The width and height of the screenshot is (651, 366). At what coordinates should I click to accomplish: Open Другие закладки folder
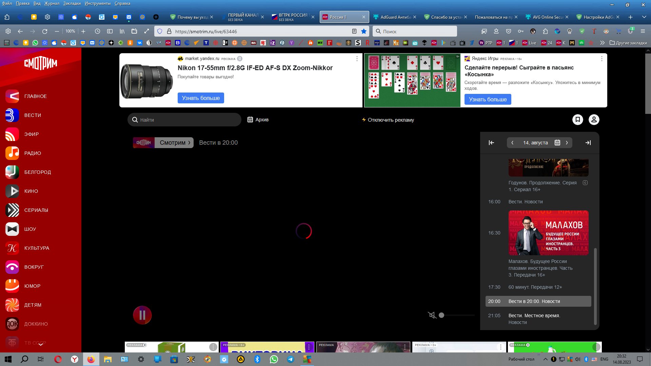tap(628, 43)
